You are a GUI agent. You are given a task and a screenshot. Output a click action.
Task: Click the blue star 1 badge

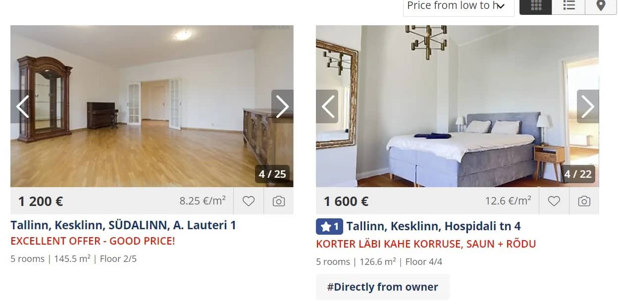(x=329, y=227)
